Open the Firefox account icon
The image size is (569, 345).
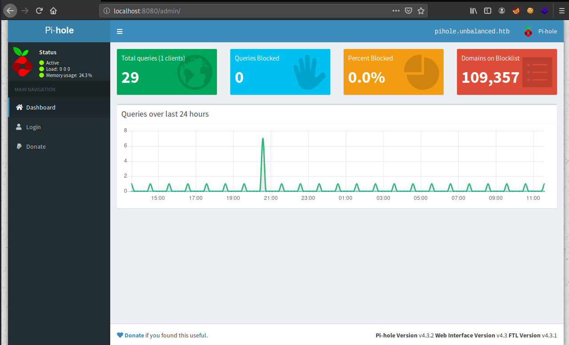(502, 11)
